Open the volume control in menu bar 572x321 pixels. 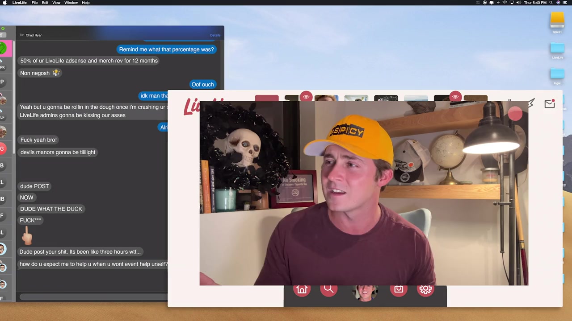518,3
